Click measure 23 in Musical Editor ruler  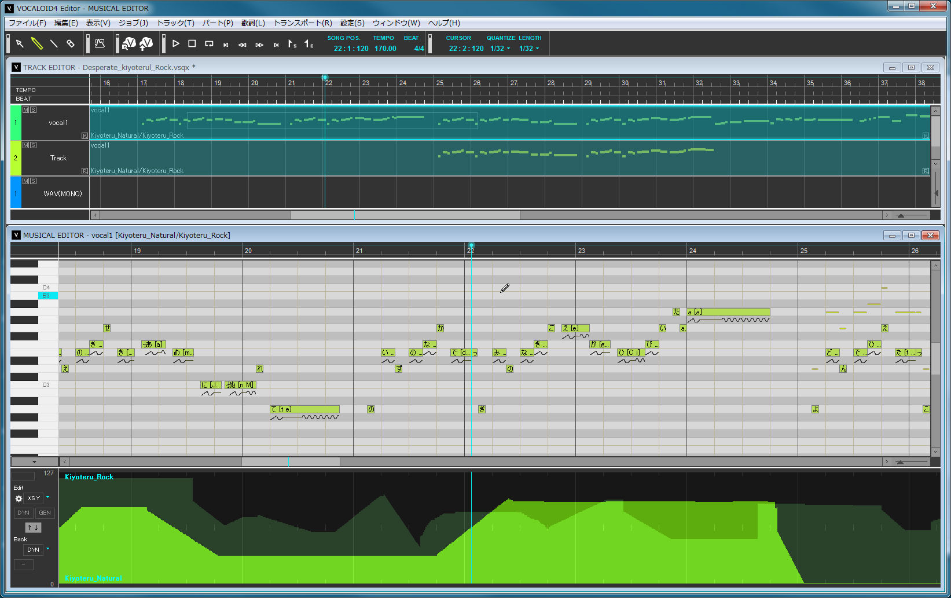(581, 251)
